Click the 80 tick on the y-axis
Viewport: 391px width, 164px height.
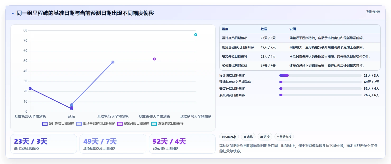[25, 30]
